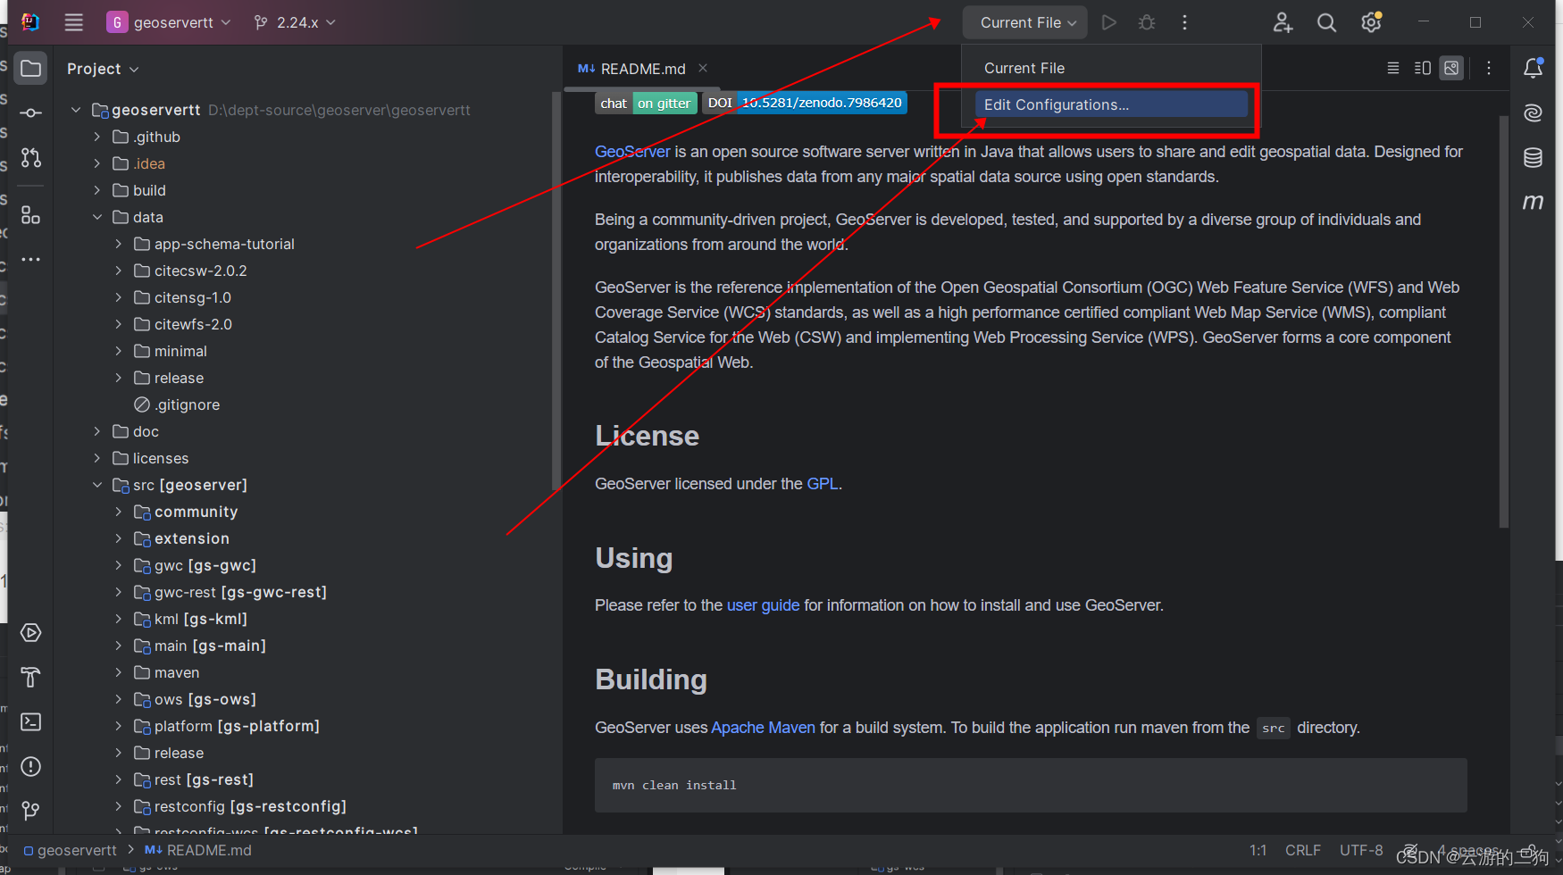Open the Structure tool window
Image resolution: width=1563 pixels, height=875 pixels.
pyautogui.click(x=31, y=215)
